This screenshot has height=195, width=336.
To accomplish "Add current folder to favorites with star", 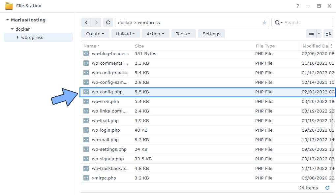I will click(264, 22).
